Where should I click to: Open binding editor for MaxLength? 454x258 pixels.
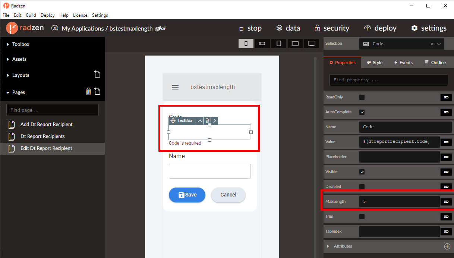pyautogui.click(x=446, y=202)
